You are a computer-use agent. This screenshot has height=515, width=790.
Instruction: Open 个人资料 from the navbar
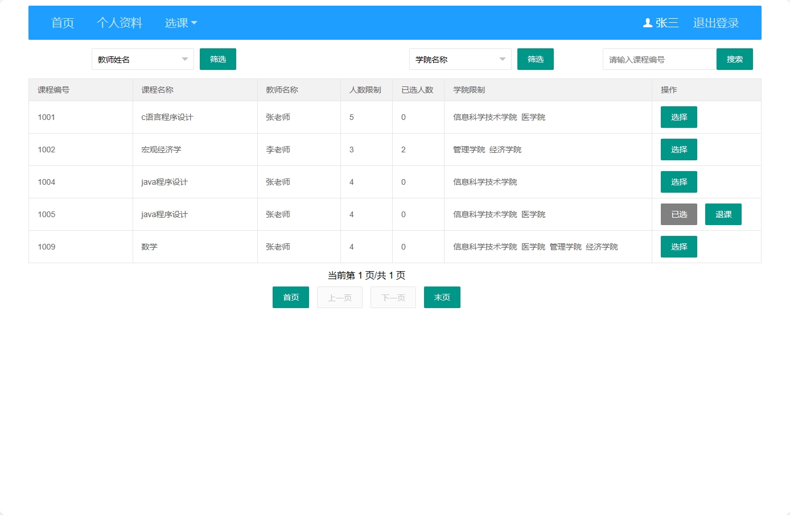click(119, 23)
